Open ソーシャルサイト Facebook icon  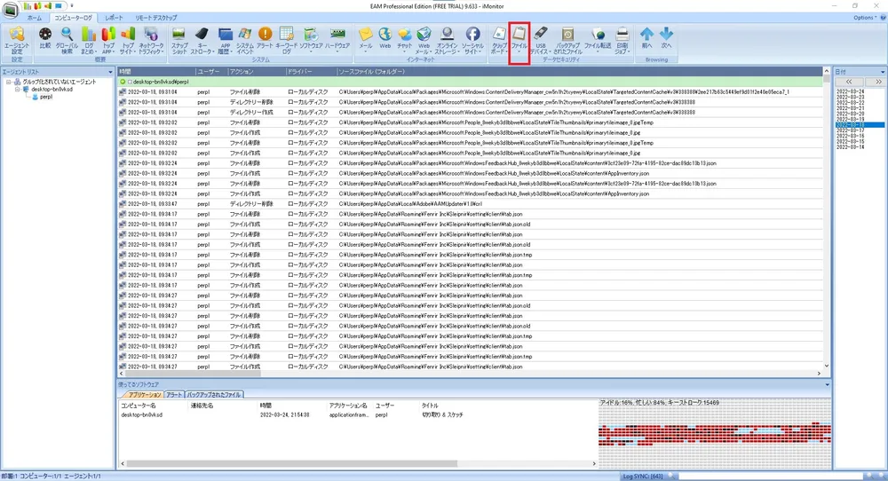(472, 40)
